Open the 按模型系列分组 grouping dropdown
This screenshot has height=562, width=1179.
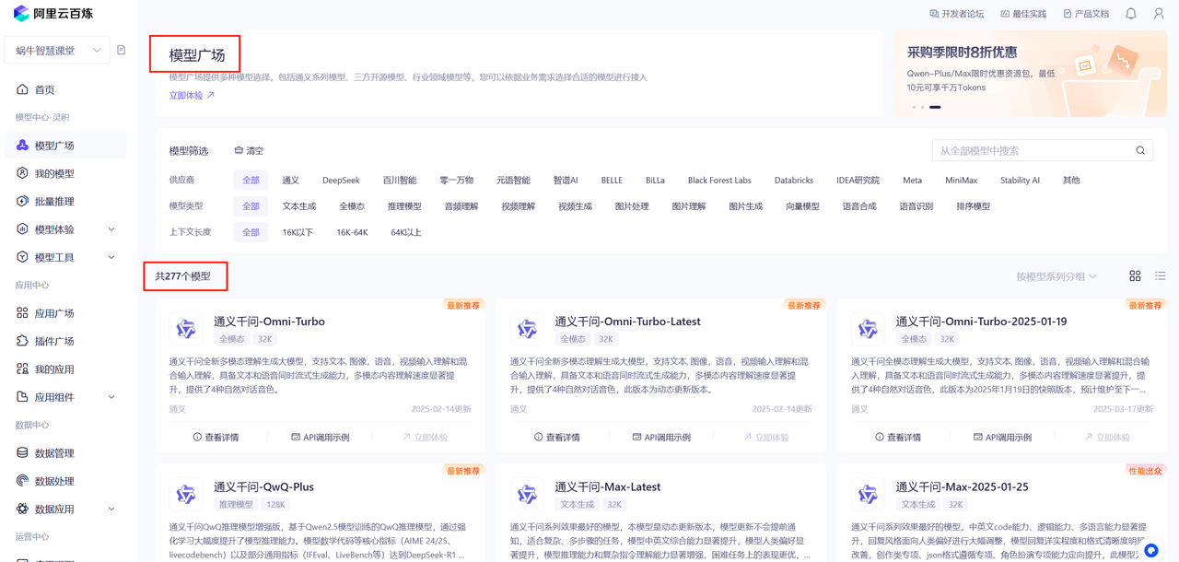tap(1056, 276)
